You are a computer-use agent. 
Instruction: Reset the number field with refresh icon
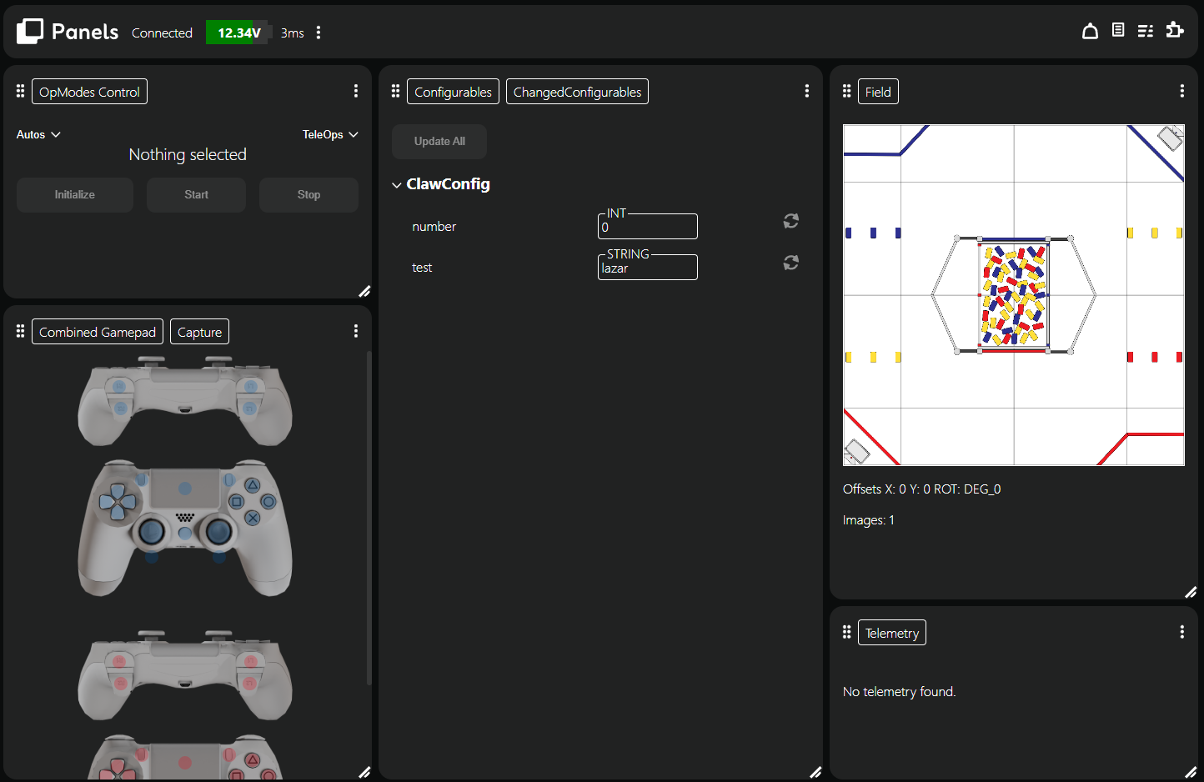click(x=791, y=221)
